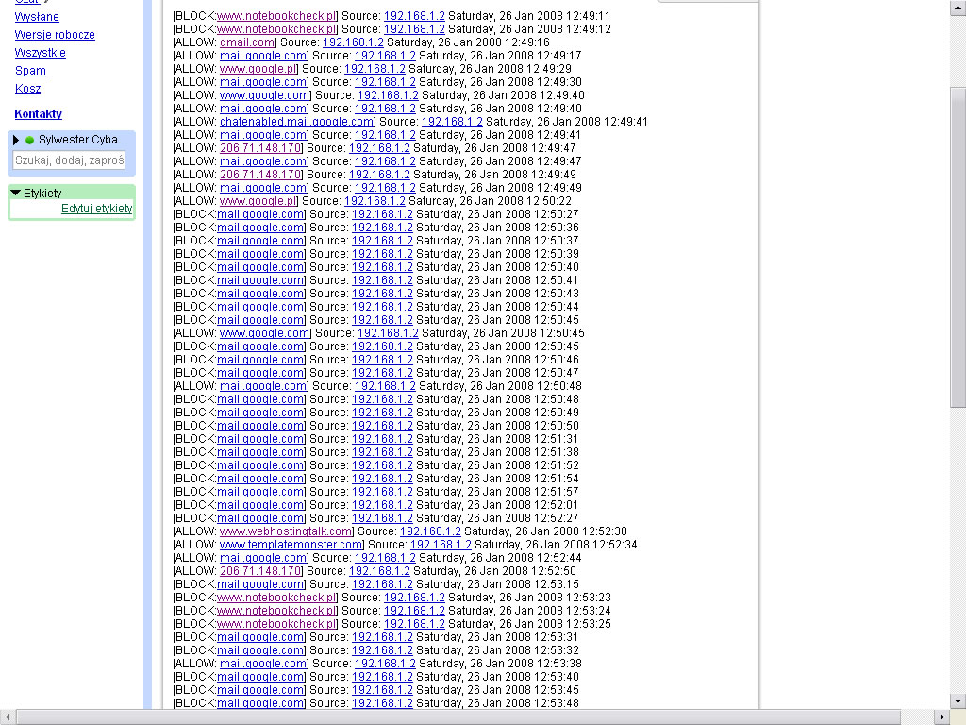This screenshot has height=725, width=966.
Task: Open blocked mail.google.com link at 12:50:27
Action: point(260,214)
